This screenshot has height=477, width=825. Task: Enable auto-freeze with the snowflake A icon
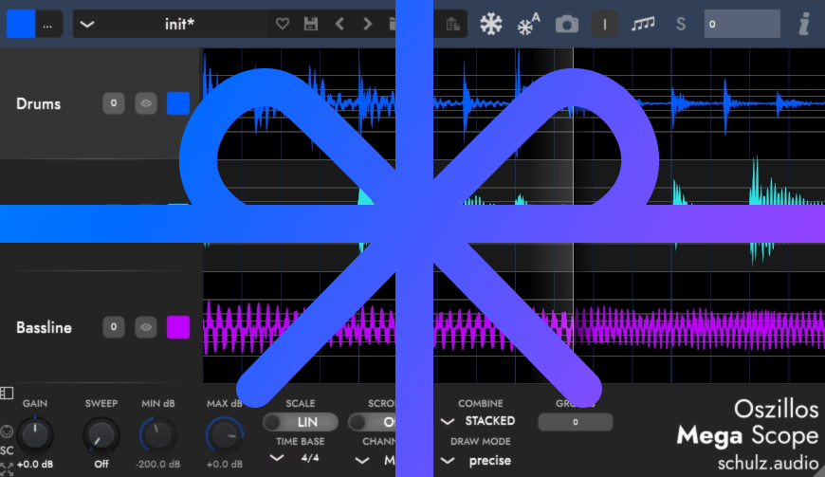pyautogui.click(x=528, y=24)
